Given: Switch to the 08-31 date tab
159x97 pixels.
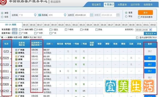Looking at the screenshot, I should coord(139,25).
